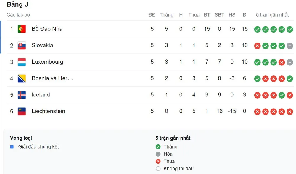This screenshot has width=296, height=174.
Task: Click the Luxembourg flag icon
Action: pyautogui.click(x=22, y=62)
